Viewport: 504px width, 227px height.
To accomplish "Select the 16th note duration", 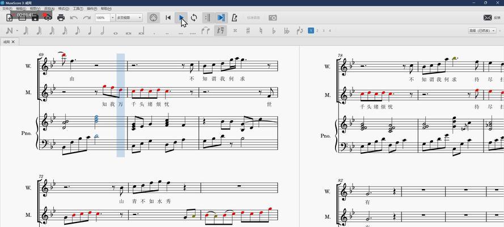I will coord(65,31).
